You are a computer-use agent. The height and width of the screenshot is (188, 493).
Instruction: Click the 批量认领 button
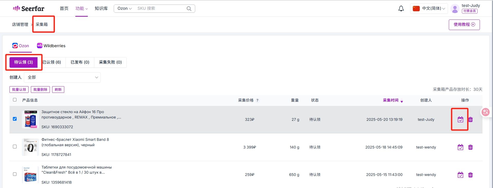click(19, 90)
